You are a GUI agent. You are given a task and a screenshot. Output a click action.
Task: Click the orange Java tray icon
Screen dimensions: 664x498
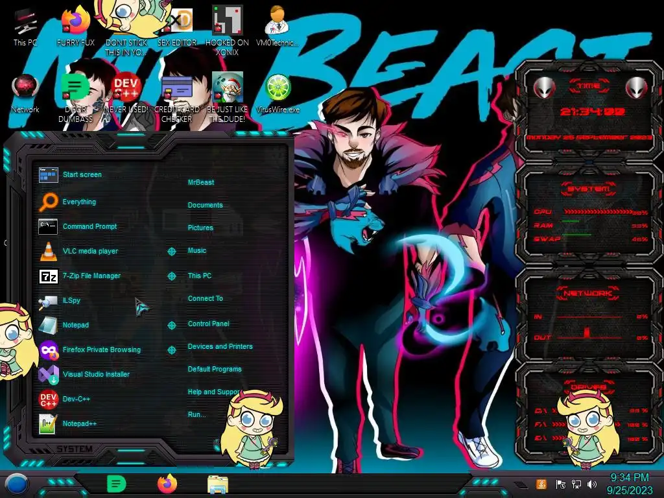point(541,484)
